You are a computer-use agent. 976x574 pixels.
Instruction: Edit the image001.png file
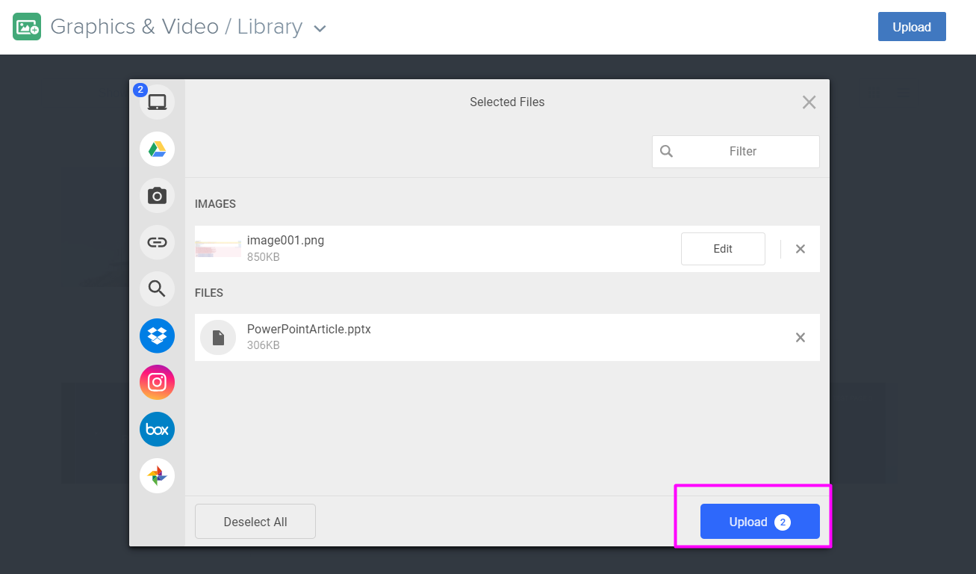pyautogui.click(x=722, y=248)
